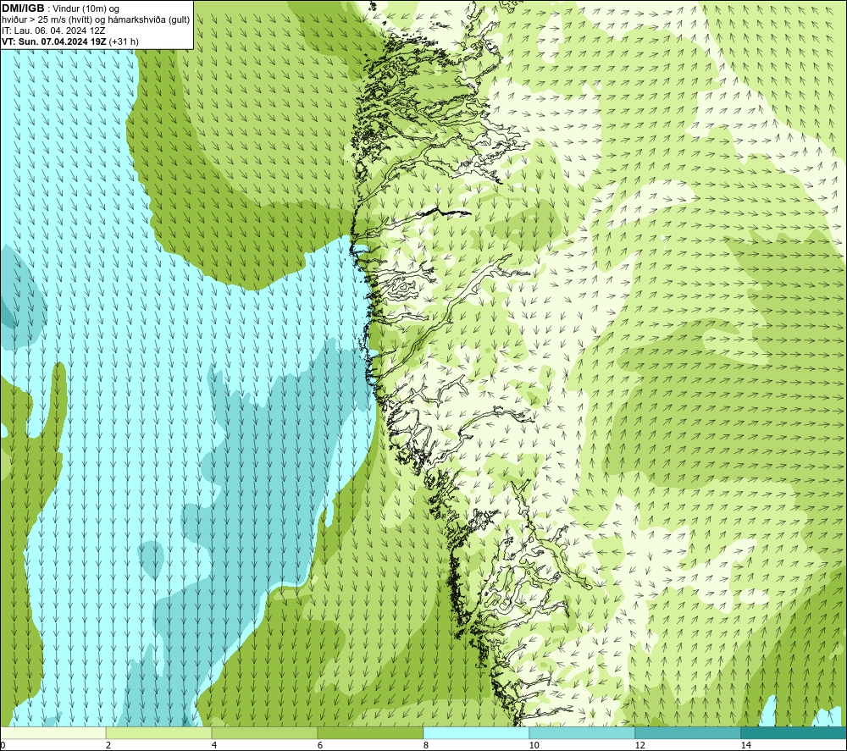Click the 'IT: Lau. 06. 04. 2024 12Z' line
The height and width of the screenshot is (751, 847).
pos(53,30)
